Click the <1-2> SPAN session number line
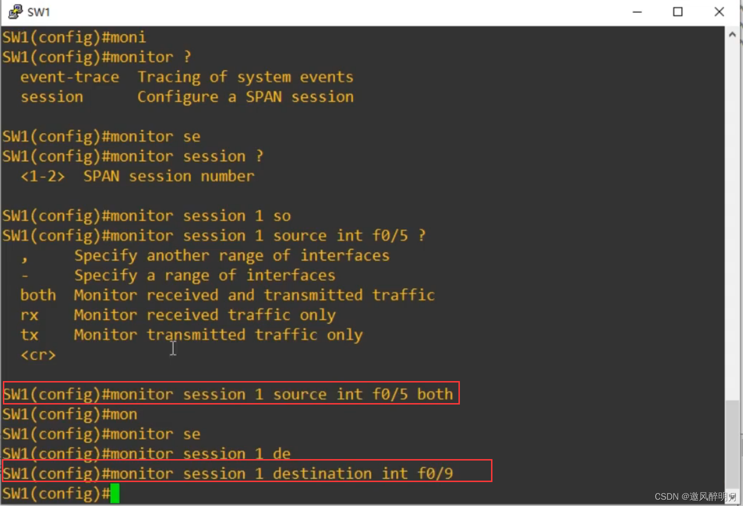Image resolution: width=743 pixels, height=506 pixels. point(137,176)
